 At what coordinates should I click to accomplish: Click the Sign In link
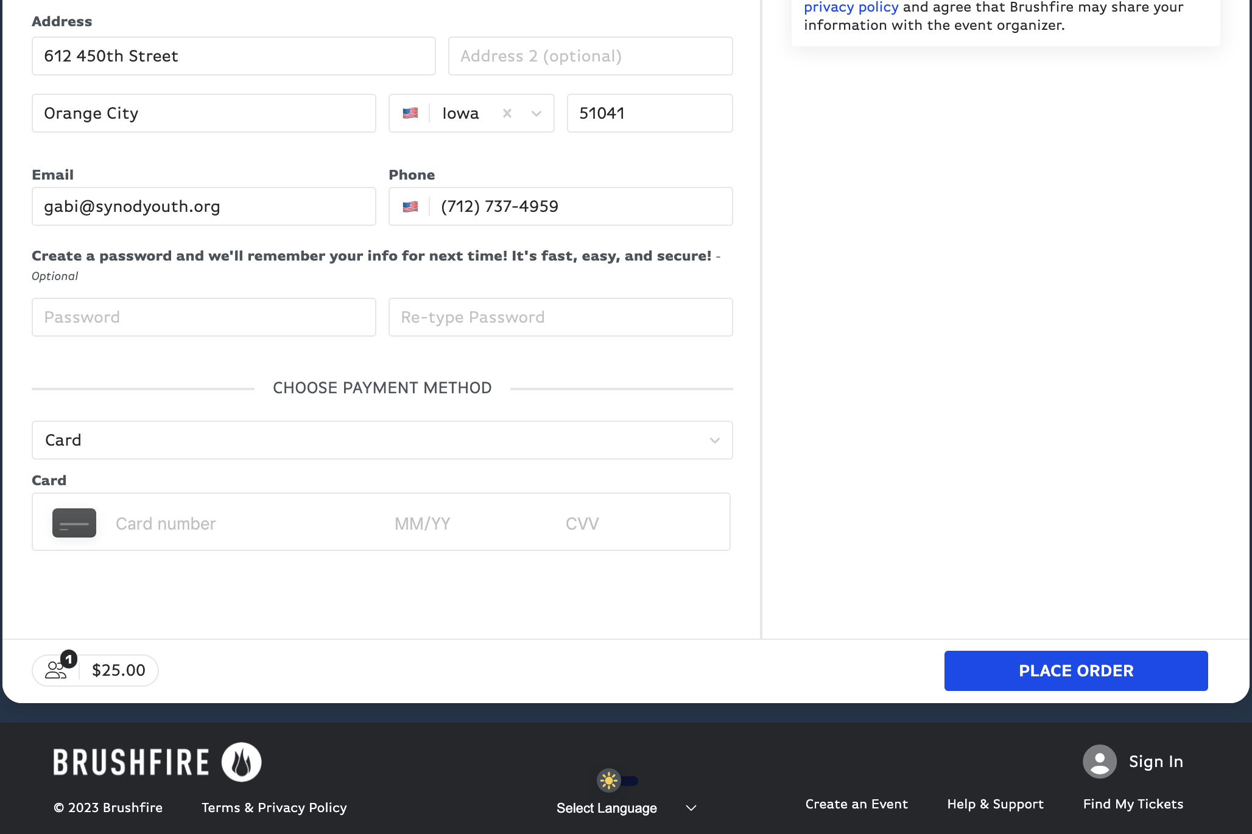[x=1156, y=762]
